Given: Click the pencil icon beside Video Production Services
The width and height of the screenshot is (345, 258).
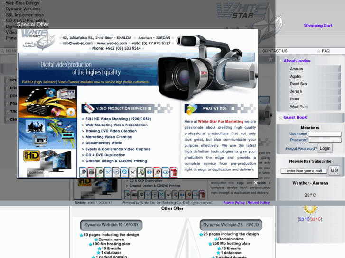Looking at the screenshot, I should click(x=88, y=108).
